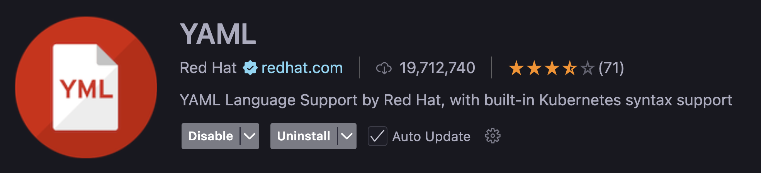Screen dimensions: 761x173
Task: Click the 19,712,740 install count
Action: click(x=437, y=68)
